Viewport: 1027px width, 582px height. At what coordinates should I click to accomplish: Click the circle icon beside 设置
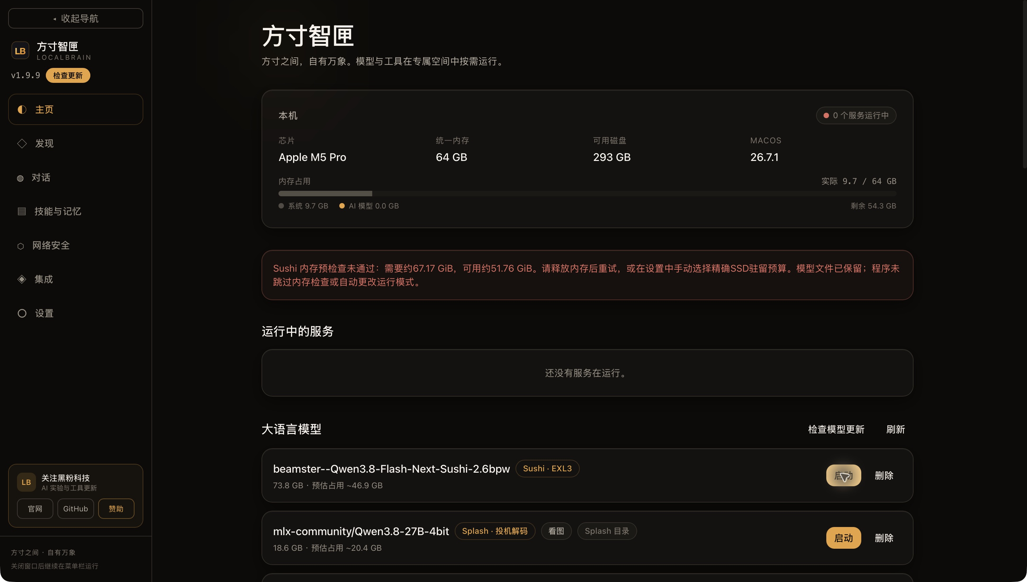[x=22, y=313]
